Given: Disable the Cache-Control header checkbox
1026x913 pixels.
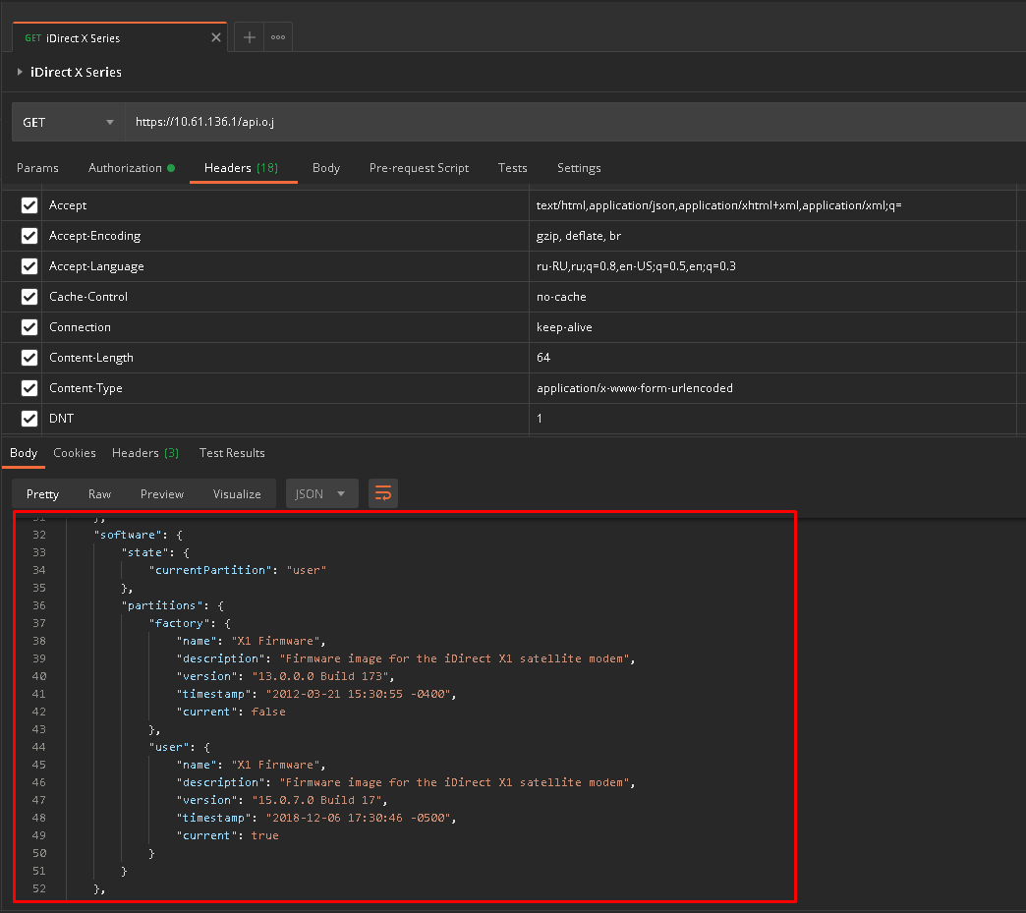Looking at the screenshot, I should 29,297.
